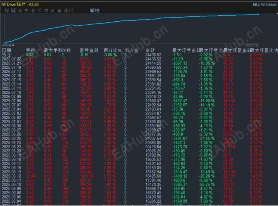Click max floating profit 263.01
Viewport: 278px width, 206px height.
click(229, 176)
